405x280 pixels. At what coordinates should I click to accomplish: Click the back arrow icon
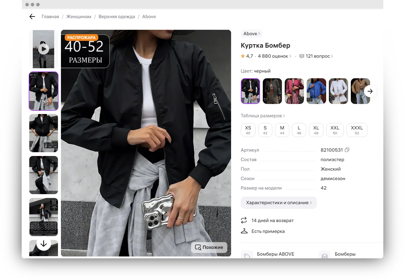[32, 17]
